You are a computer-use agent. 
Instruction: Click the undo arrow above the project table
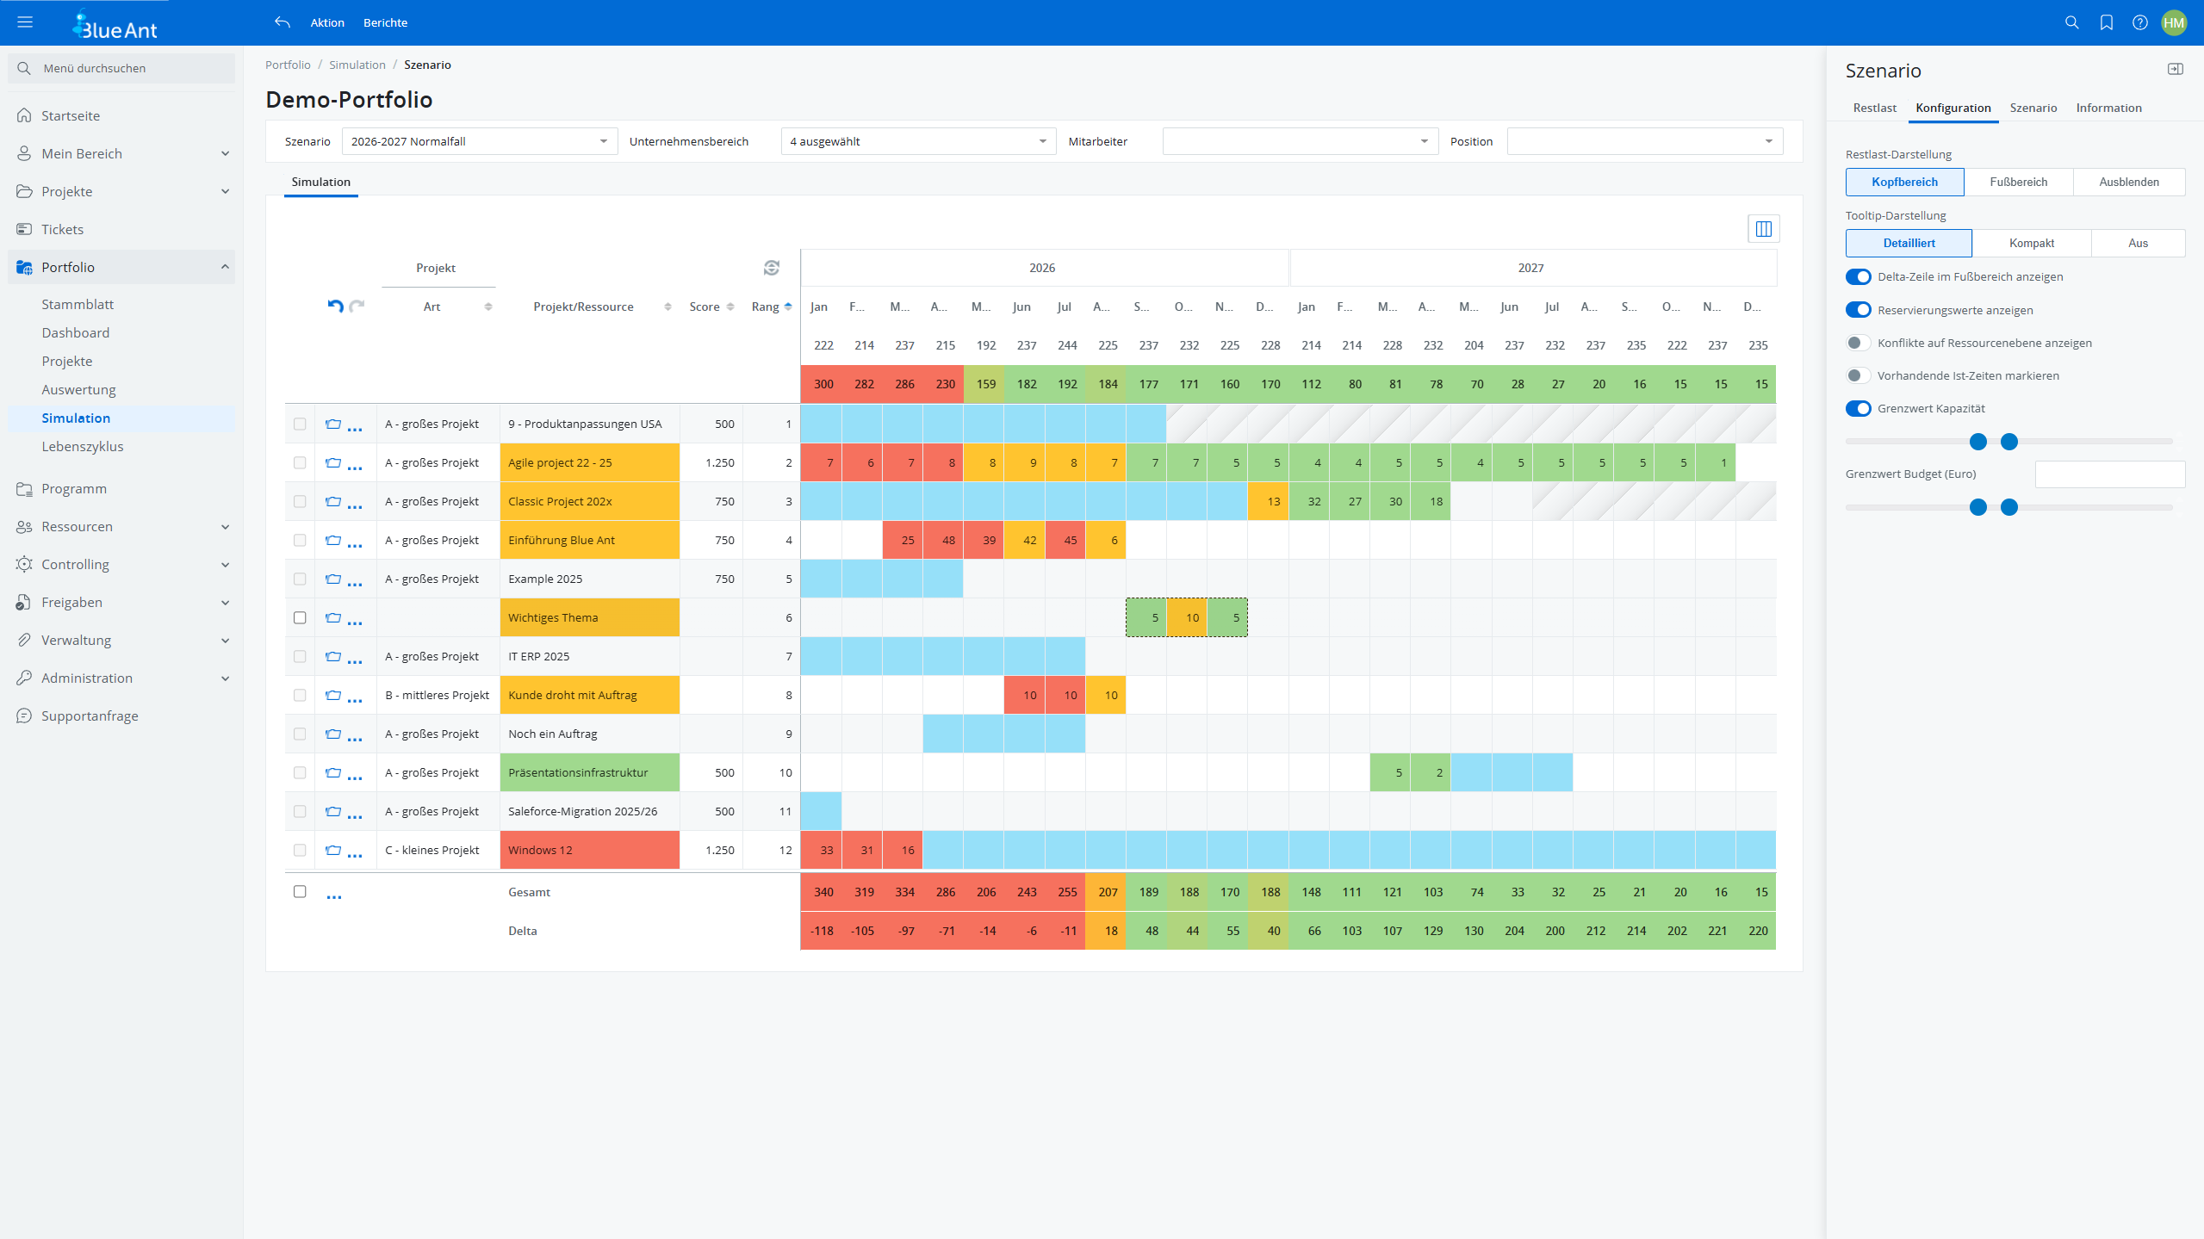coord(335,307)
